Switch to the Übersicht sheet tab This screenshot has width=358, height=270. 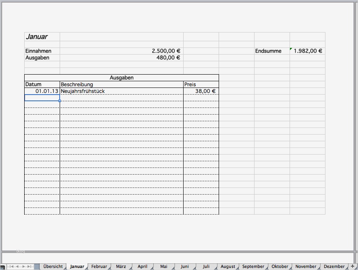53,266
